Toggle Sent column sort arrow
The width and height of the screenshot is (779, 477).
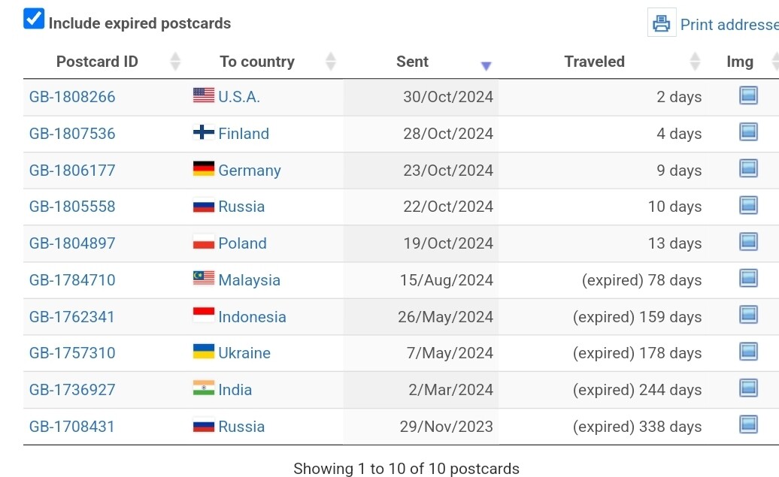click(x=486, y=65)
